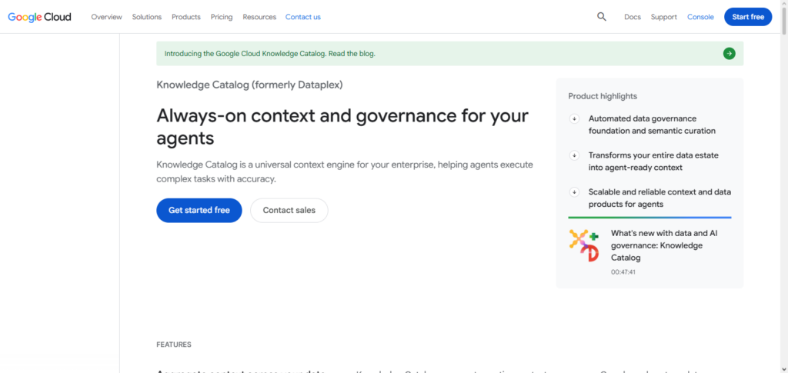
Task: Go to the Pricing menu item
Action: pyautogui.click(x=222, y=17)
